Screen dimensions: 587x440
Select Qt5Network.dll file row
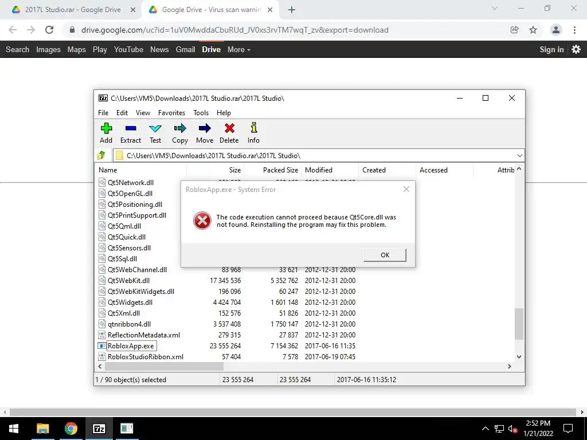pos(130,183)
